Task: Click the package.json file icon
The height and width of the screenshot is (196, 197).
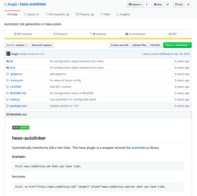Action: click(8, 106)
